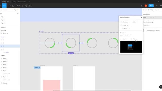Select Page 1 in the pages list
The height and width of the screenshot is (91, 162).
(3, 17)
